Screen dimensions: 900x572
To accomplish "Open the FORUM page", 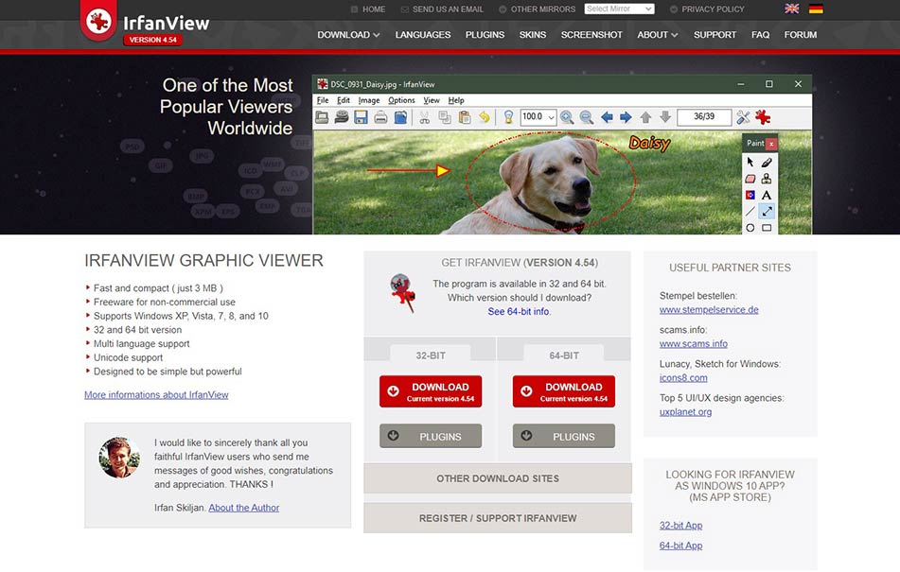I will click(801, 34).
